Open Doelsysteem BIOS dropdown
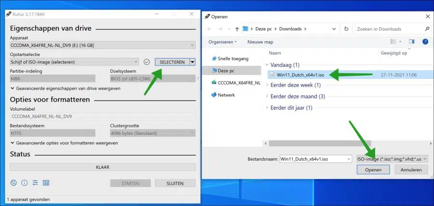Image resolution: width=434 pixels, height=206 pixels. coord(153,79)
